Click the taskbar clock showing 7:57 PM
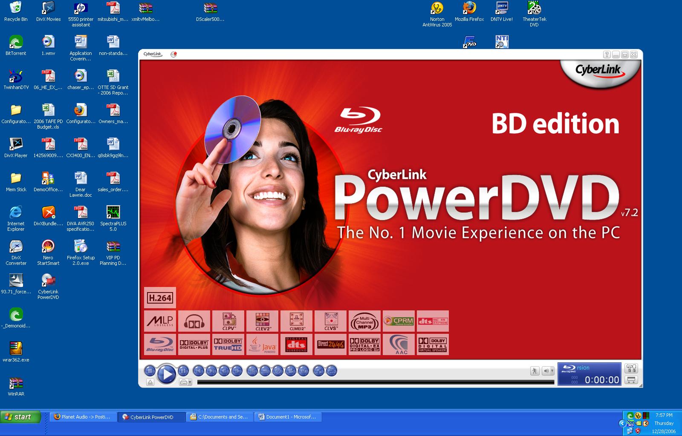The width and height of the screenshot is (682, 436). [x=664, y=415]
